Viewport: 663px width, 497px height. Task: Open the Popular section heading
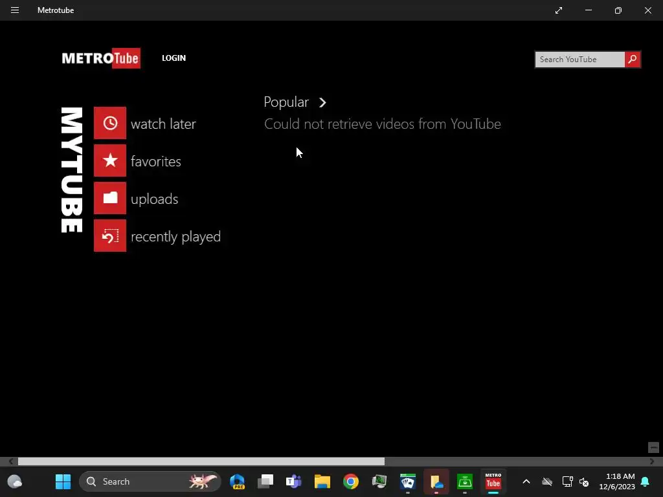click(x=286, y=102)
